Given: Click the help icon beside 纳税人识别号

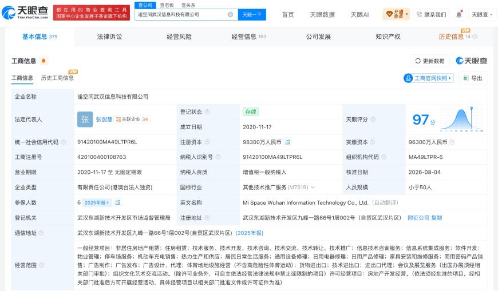Looking at the screenshot, I should [218, 157].
